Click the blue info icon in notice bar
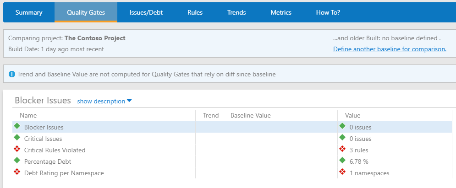This screenshot has height=188, width=456. 12,74
